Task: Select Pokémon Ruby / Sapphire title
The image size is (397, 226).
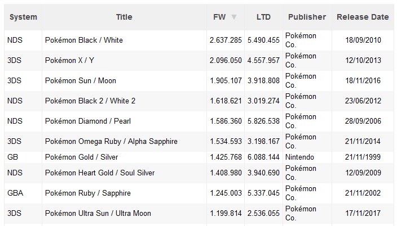Action: tap(88, 193)
